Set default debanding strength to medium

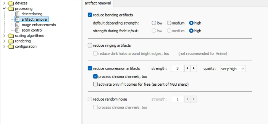(x=169, y=23)
